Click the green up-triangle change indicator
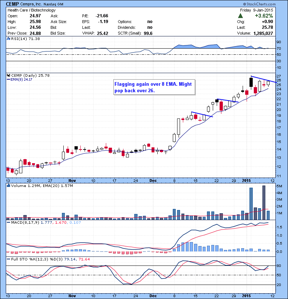This screenshot has height=299, width=288. 240,15
